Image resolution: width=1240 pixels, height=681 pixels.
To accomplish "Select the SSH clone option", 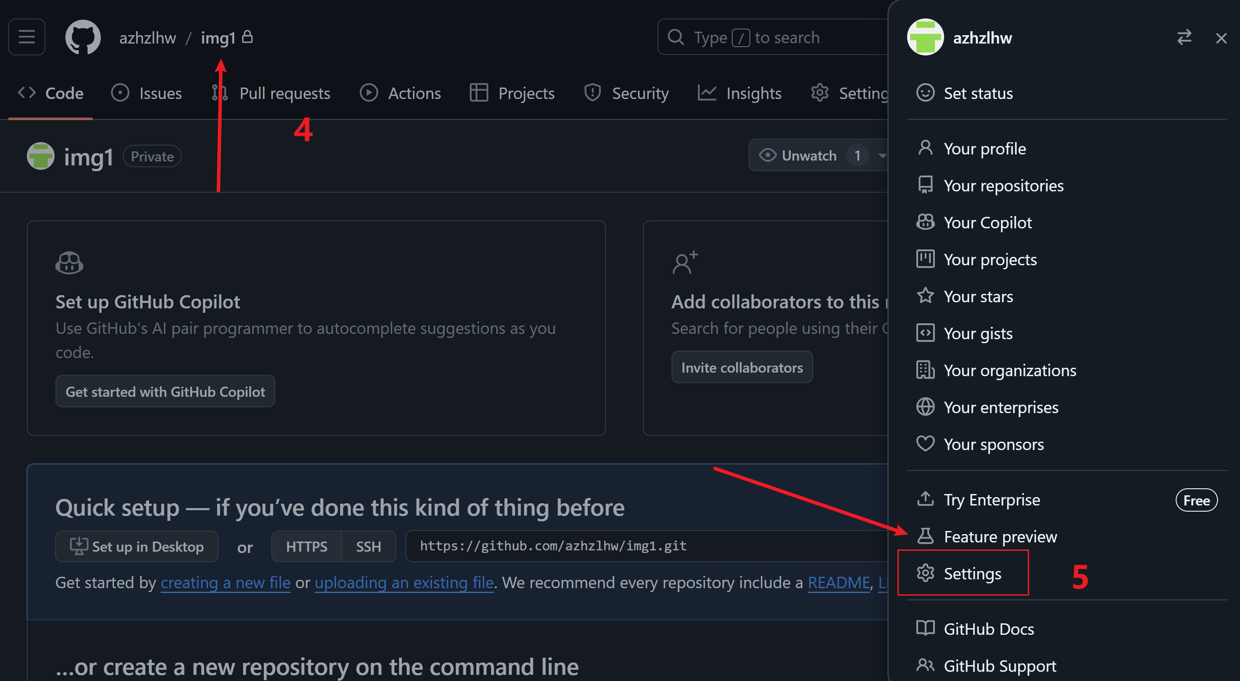I will tap(368, 547).
